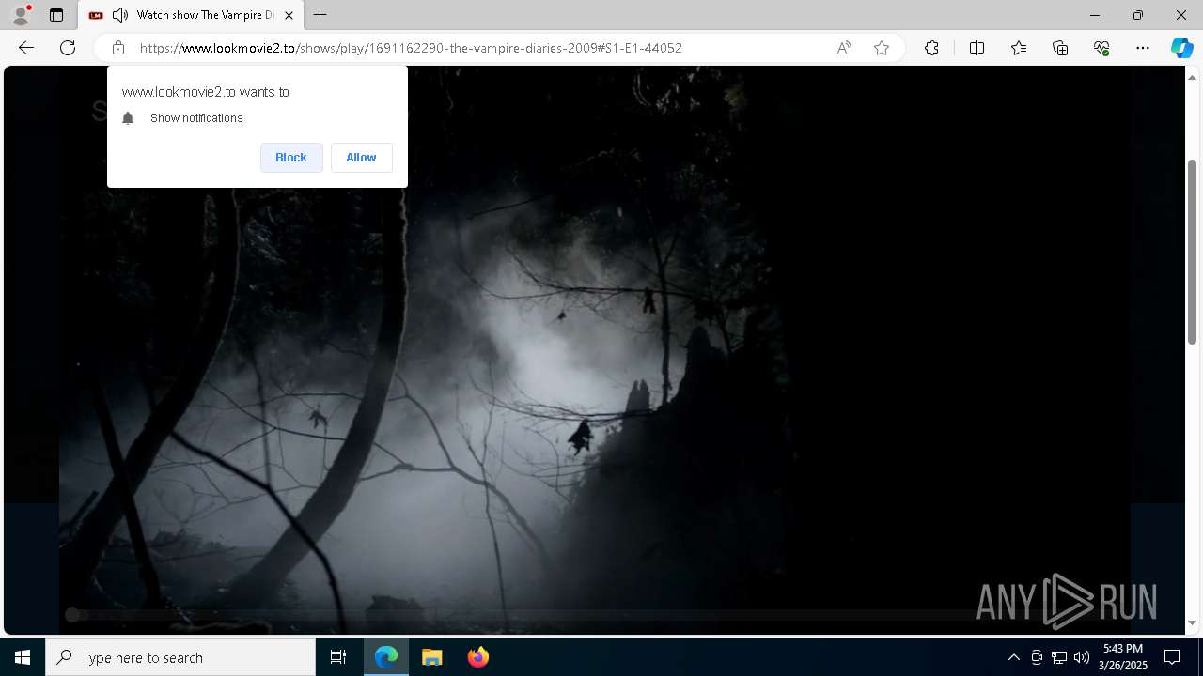Open Read aloud feature
1203x676 pixels.
pyautogui.click(x=844, y=48)
